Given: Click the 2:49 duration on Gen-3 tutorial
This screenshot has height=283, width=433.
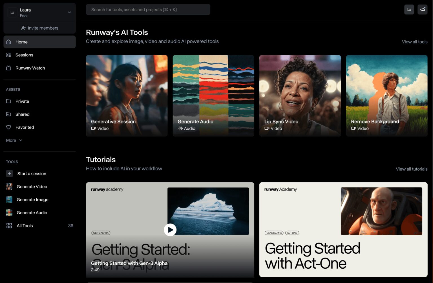Looking at the screenshot, I should pyautogui.click(x=95, y=270).
